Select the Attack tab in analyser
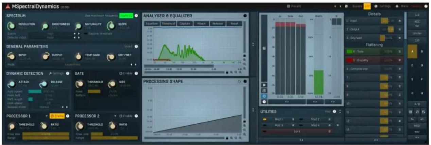Viewport: 431px width, 145px height. coord(201,24)
